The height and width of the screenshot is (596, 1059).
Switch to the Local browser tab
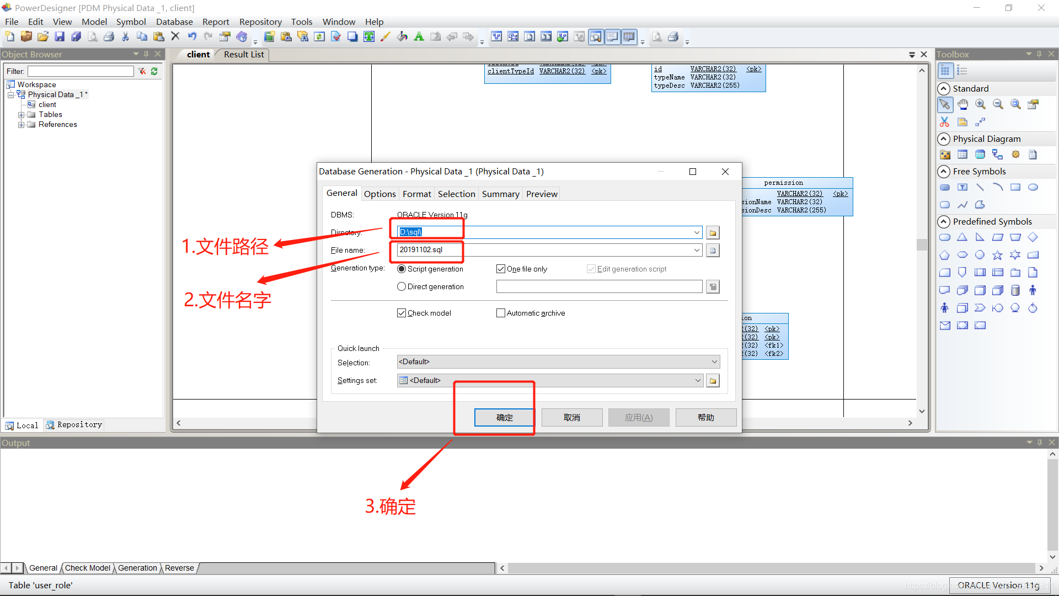(22, 425)
